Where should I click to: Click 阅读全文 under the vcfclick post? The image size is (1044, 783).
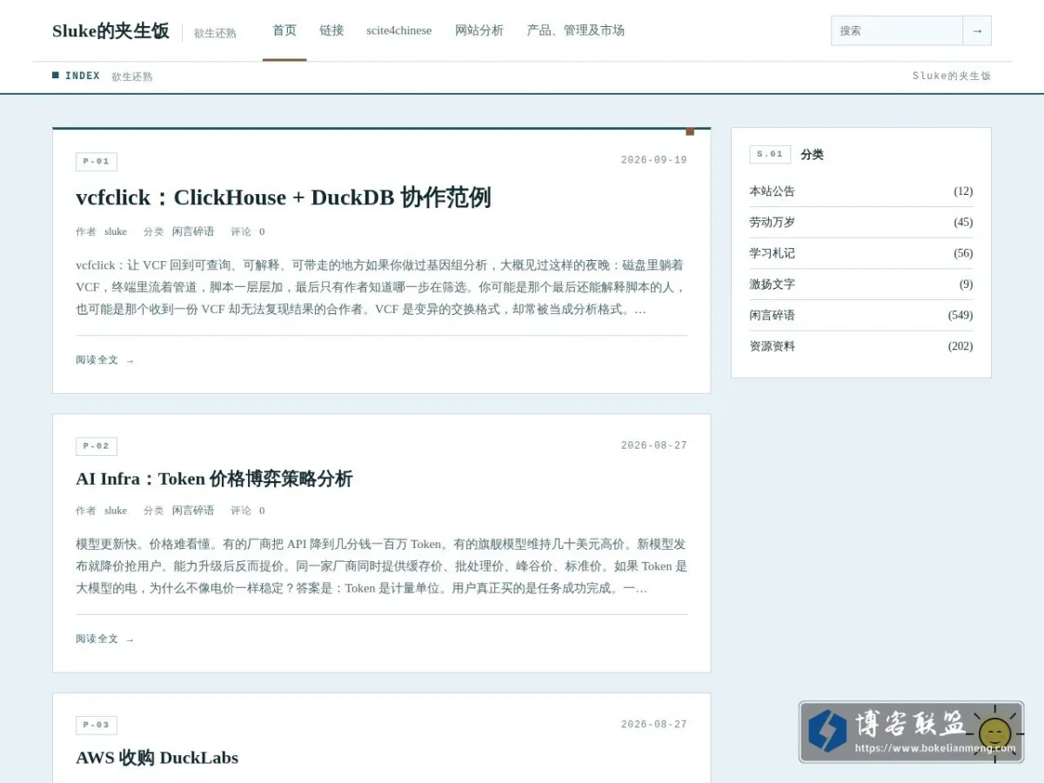(x=104, y=360)
